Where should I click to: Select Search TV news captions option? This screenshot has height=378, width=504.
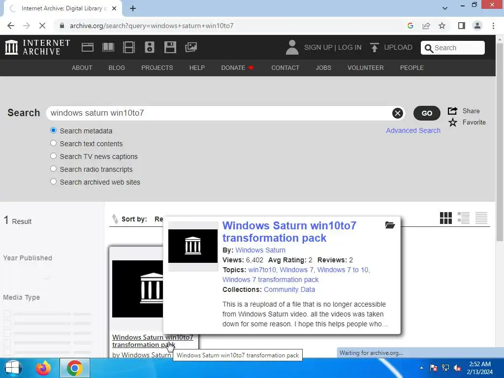(x=53, y=156)
